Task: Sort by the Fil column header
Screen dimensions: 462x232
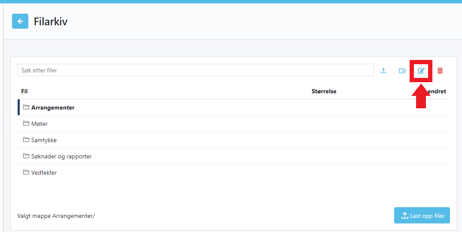Action: 24,91
